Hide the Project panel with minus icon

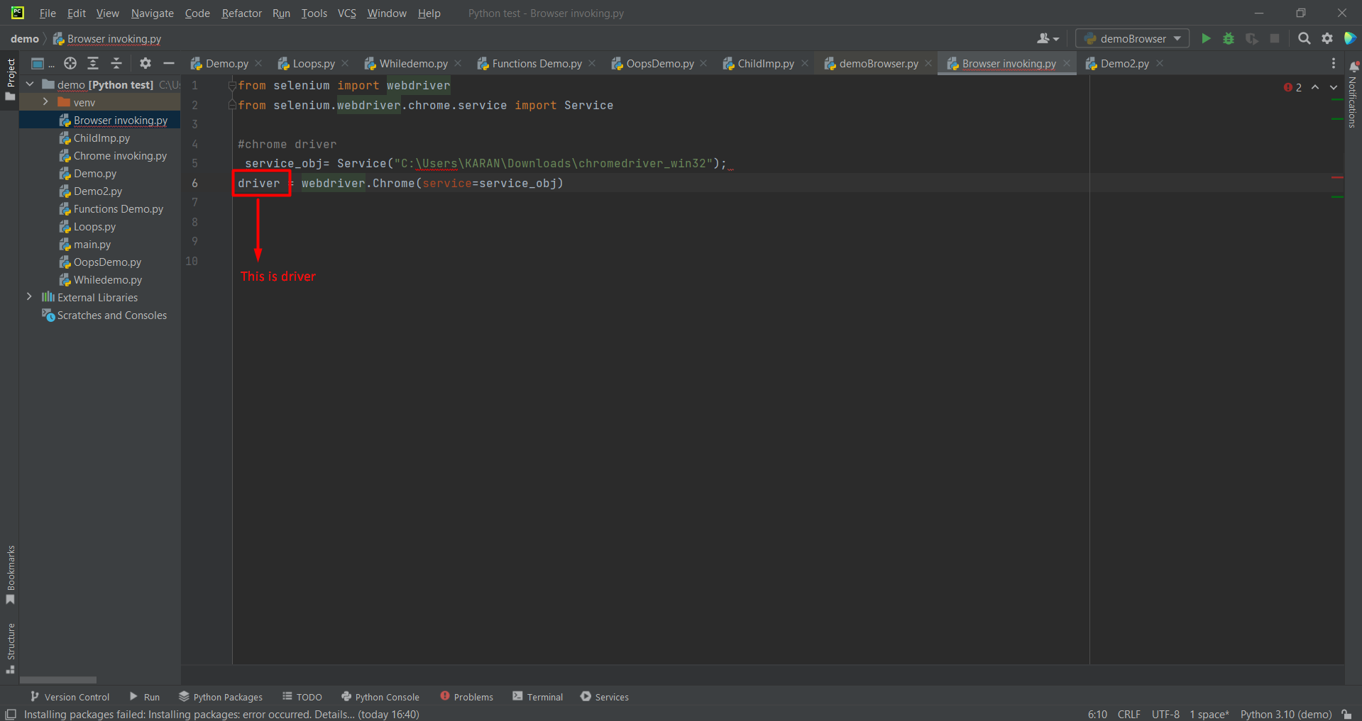pyautogui.click(x=169, y=63)
